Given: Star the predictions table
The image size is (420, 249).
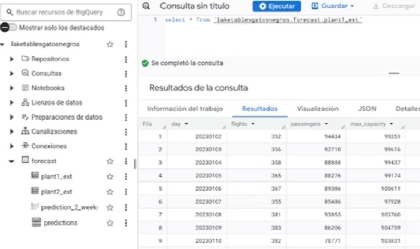Looking at the screenshot, I should click(110, 223).
